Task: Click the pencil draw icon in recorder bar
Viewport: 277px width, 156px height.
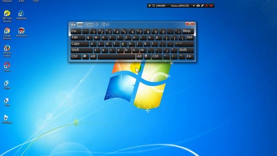Action: pyautogui.click(x=203, y=6)
